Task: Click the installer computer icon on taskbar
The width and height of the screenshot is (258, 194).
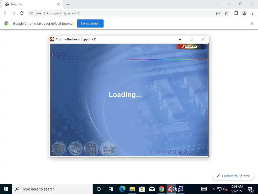Action: 181,189
